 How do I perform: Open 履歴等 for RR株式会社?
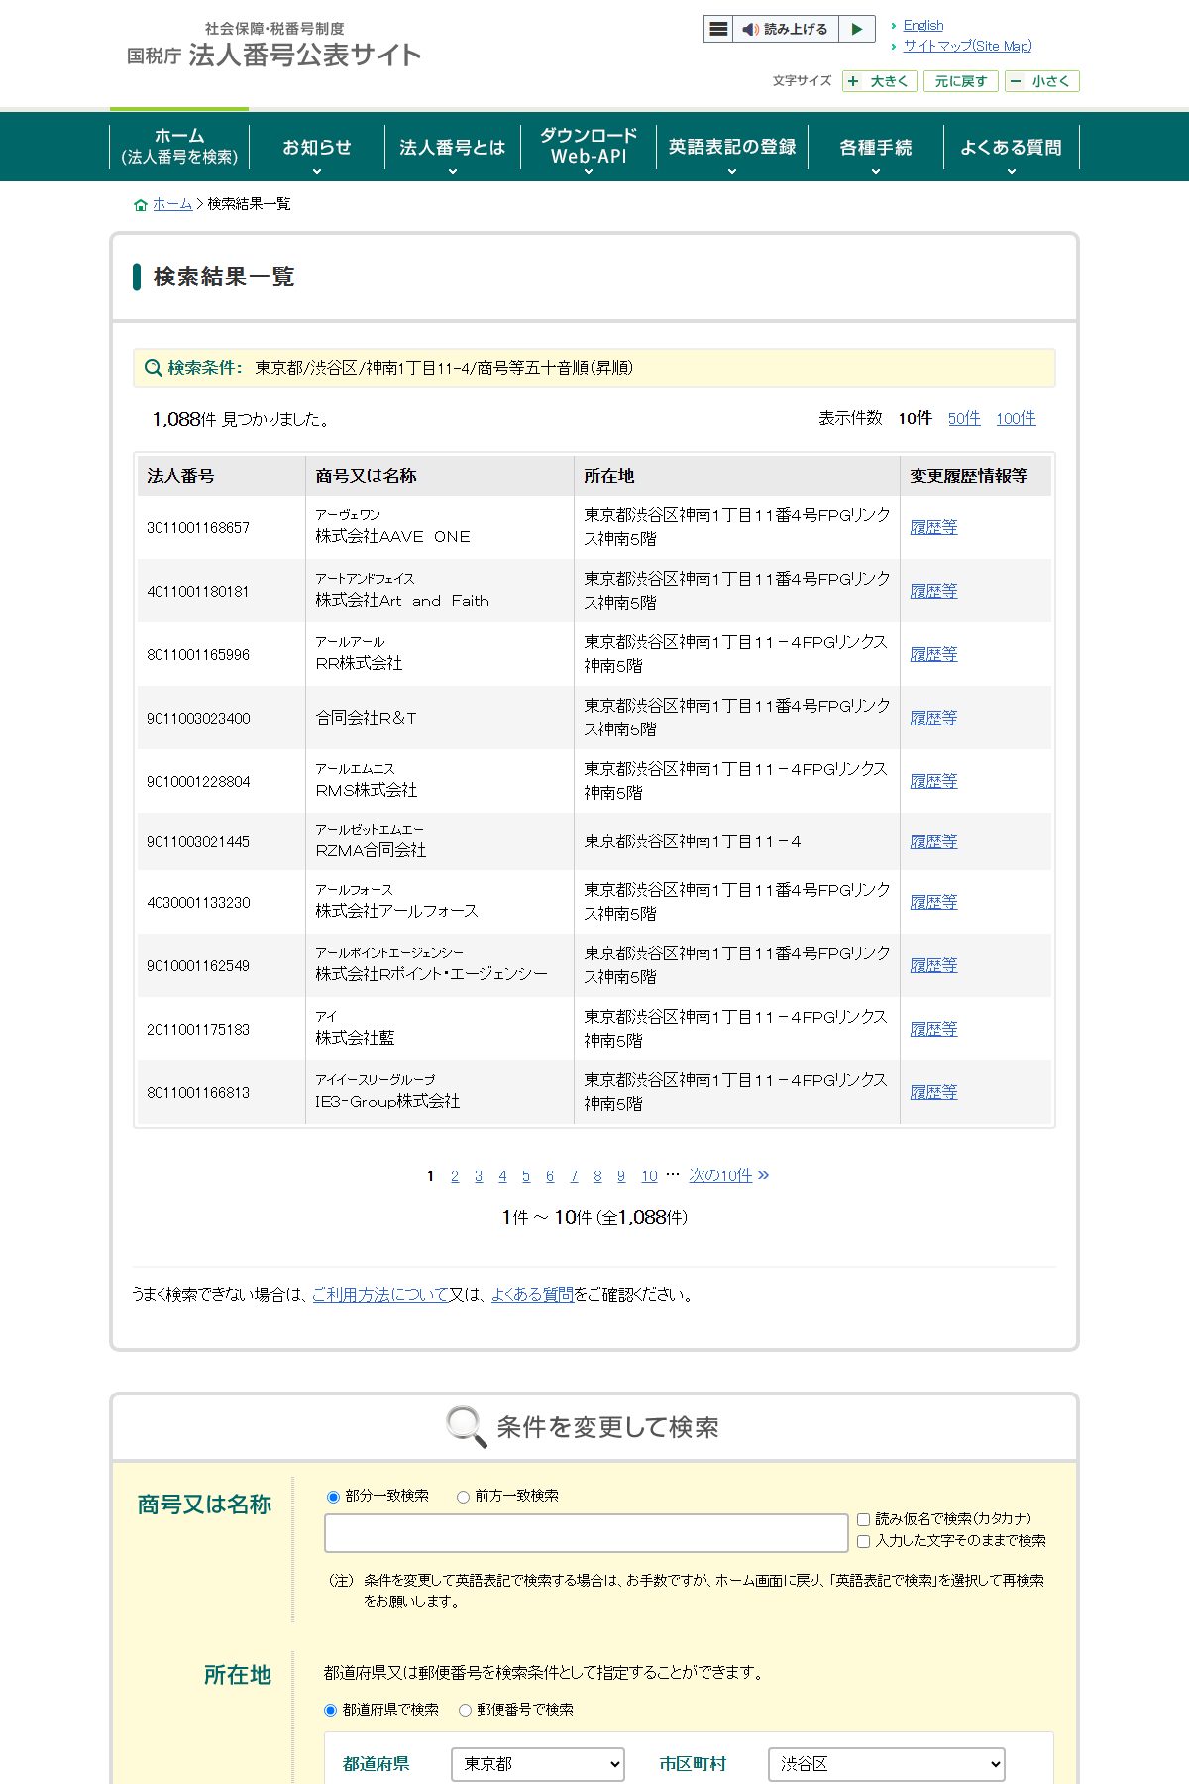pos(934,654)
